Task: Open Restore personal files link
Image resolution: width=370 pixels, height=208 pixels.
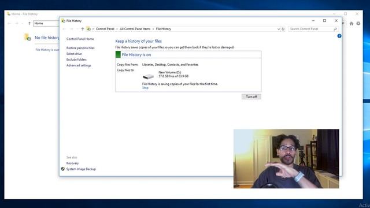Action: point(80,48)
